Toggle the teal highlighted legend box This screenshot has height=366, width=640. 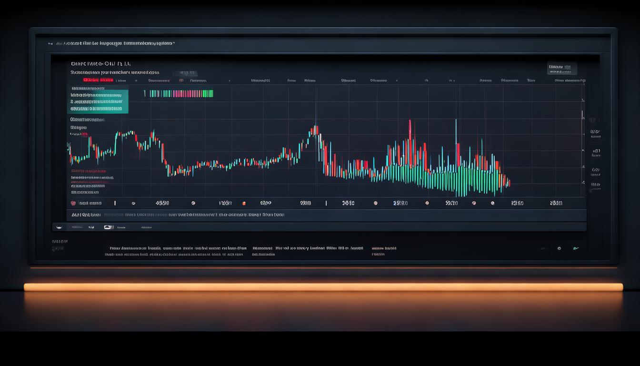(98, 101)
